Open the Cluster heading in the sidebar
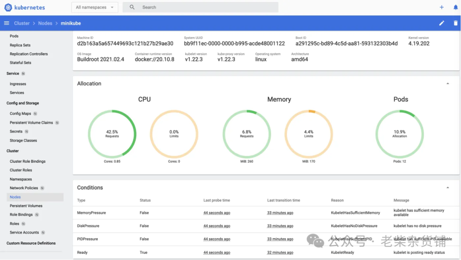 (13, 151)
